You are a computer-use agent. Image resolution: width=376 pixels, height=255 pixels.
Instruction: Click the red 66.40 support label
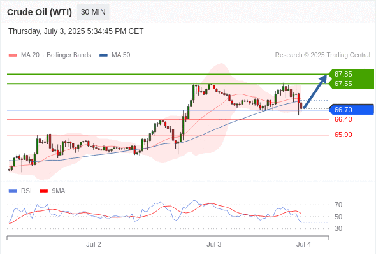point(343,119)
